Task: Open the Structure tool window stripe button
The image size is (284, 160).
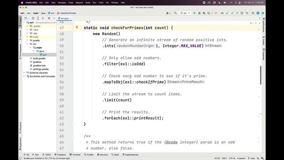Action: [x=20, y=128]
